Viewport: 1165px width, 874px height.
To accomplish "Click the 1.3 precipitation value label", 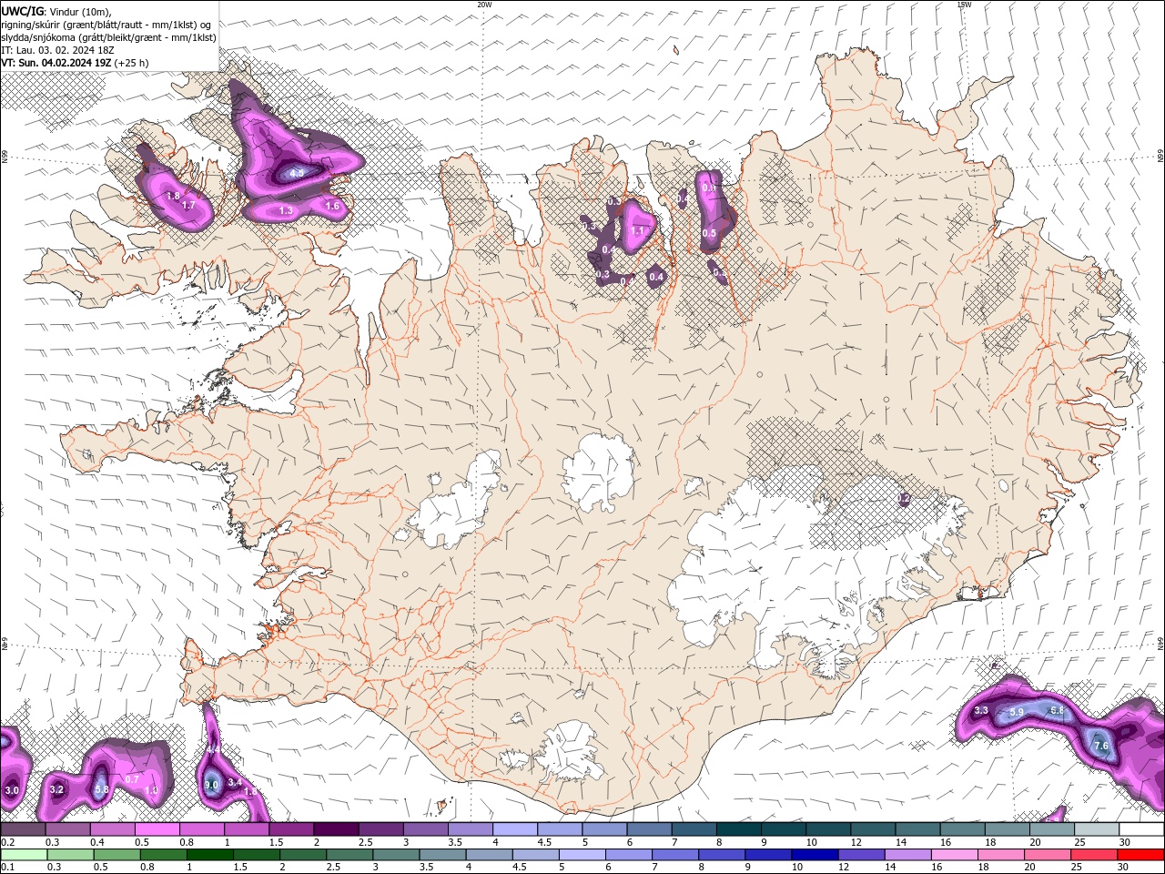I will pyautogui.click(x=286, y=210).
